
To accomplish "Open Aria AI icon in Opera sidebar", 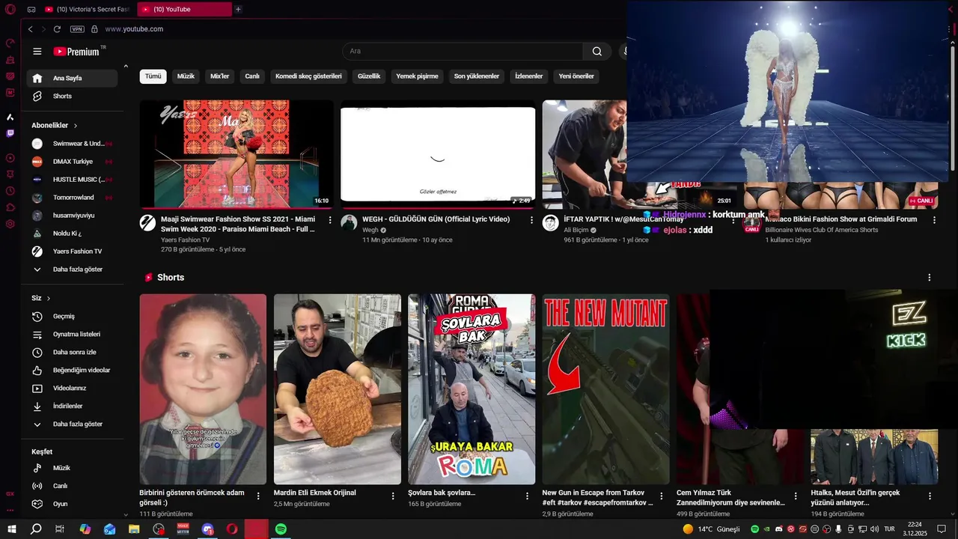I will 10,117.
